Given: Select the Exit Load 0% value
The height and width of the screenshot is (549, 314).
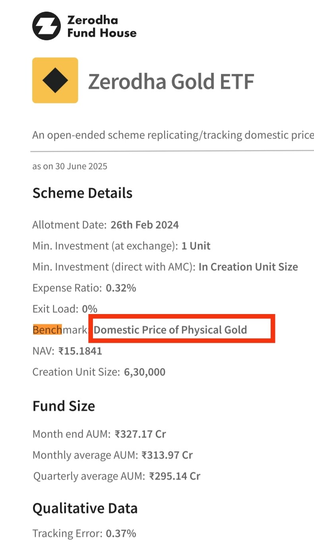Looking at the screenshot, I should 89,309.
